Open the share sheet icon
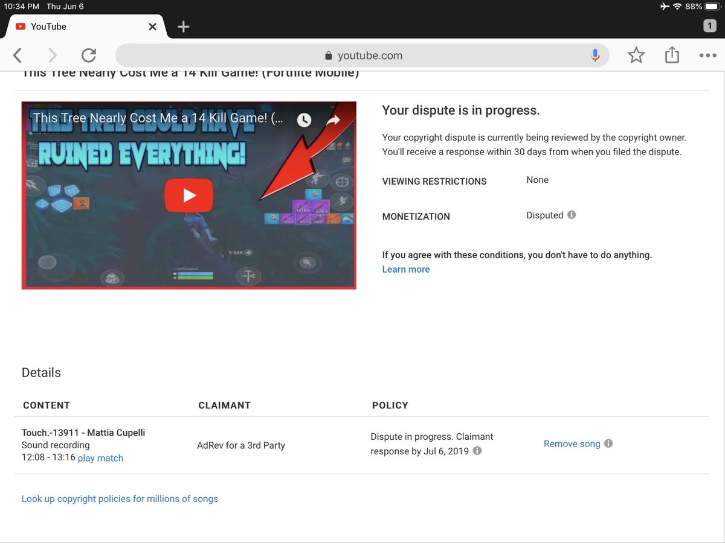This screenshot has width=725, height=543. [672, 55]
